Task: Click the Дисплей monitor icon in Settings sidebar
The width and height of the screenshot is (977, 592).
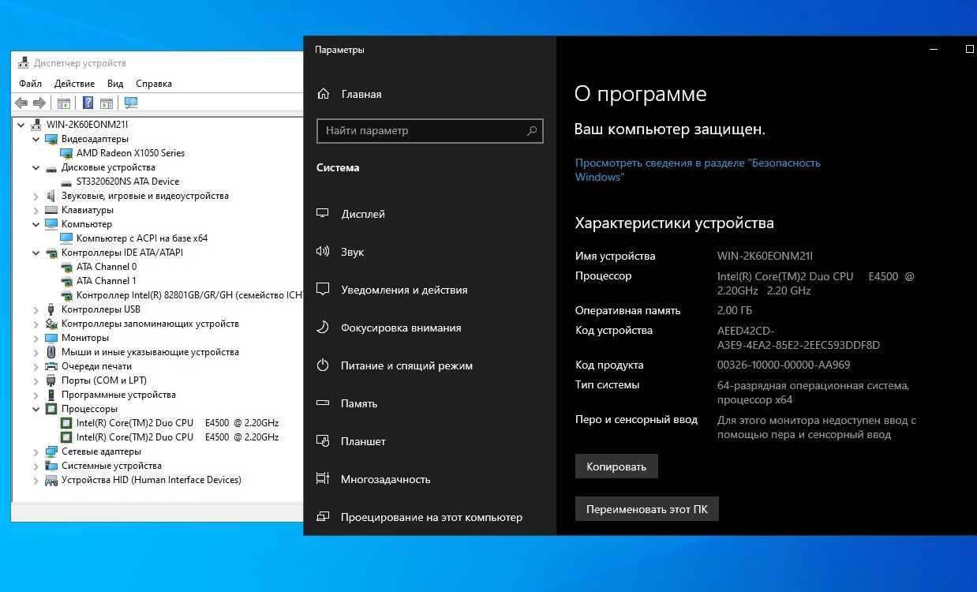Action: pyautogui.click(x=322, y=214)
